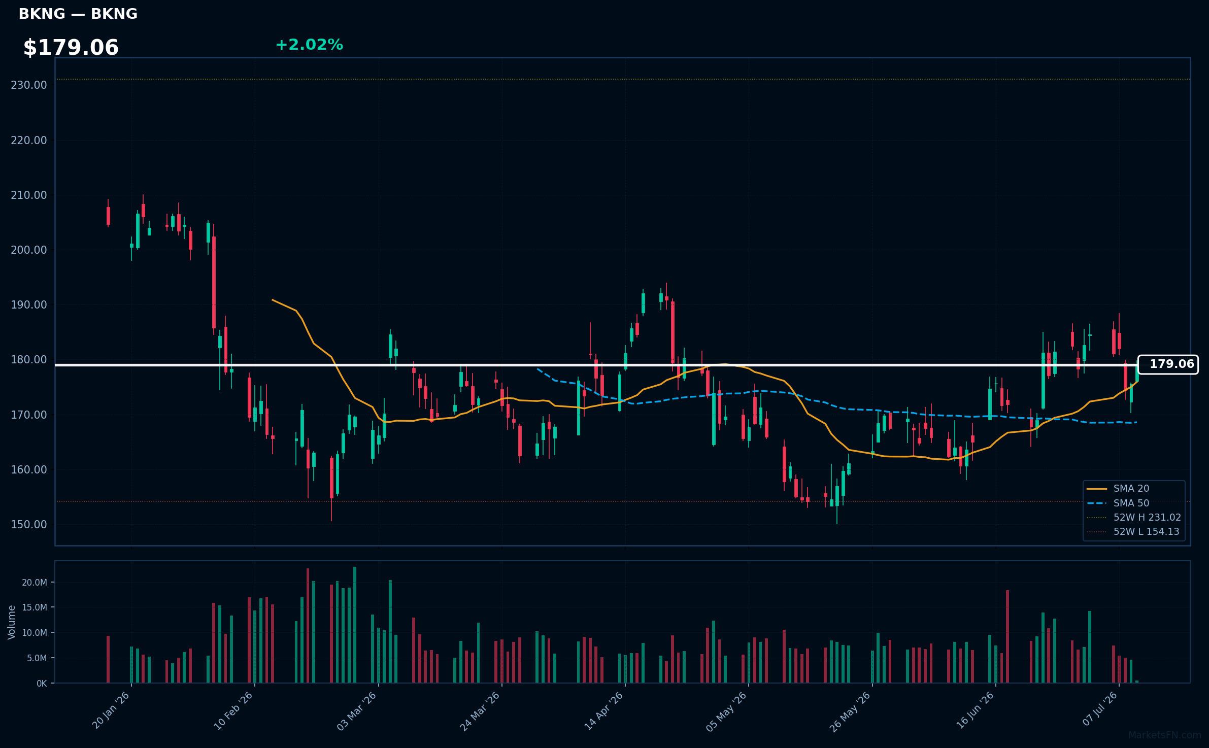Click the 179.06 price tag on the right edge
Viewport: 1209px width, 748px height.
pos(1168,364)
